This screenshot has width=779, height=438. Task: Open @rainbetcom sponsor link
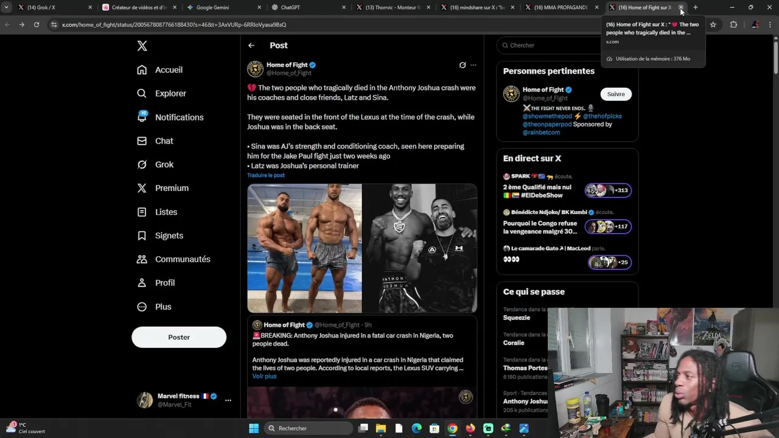[x=541, y=133]
